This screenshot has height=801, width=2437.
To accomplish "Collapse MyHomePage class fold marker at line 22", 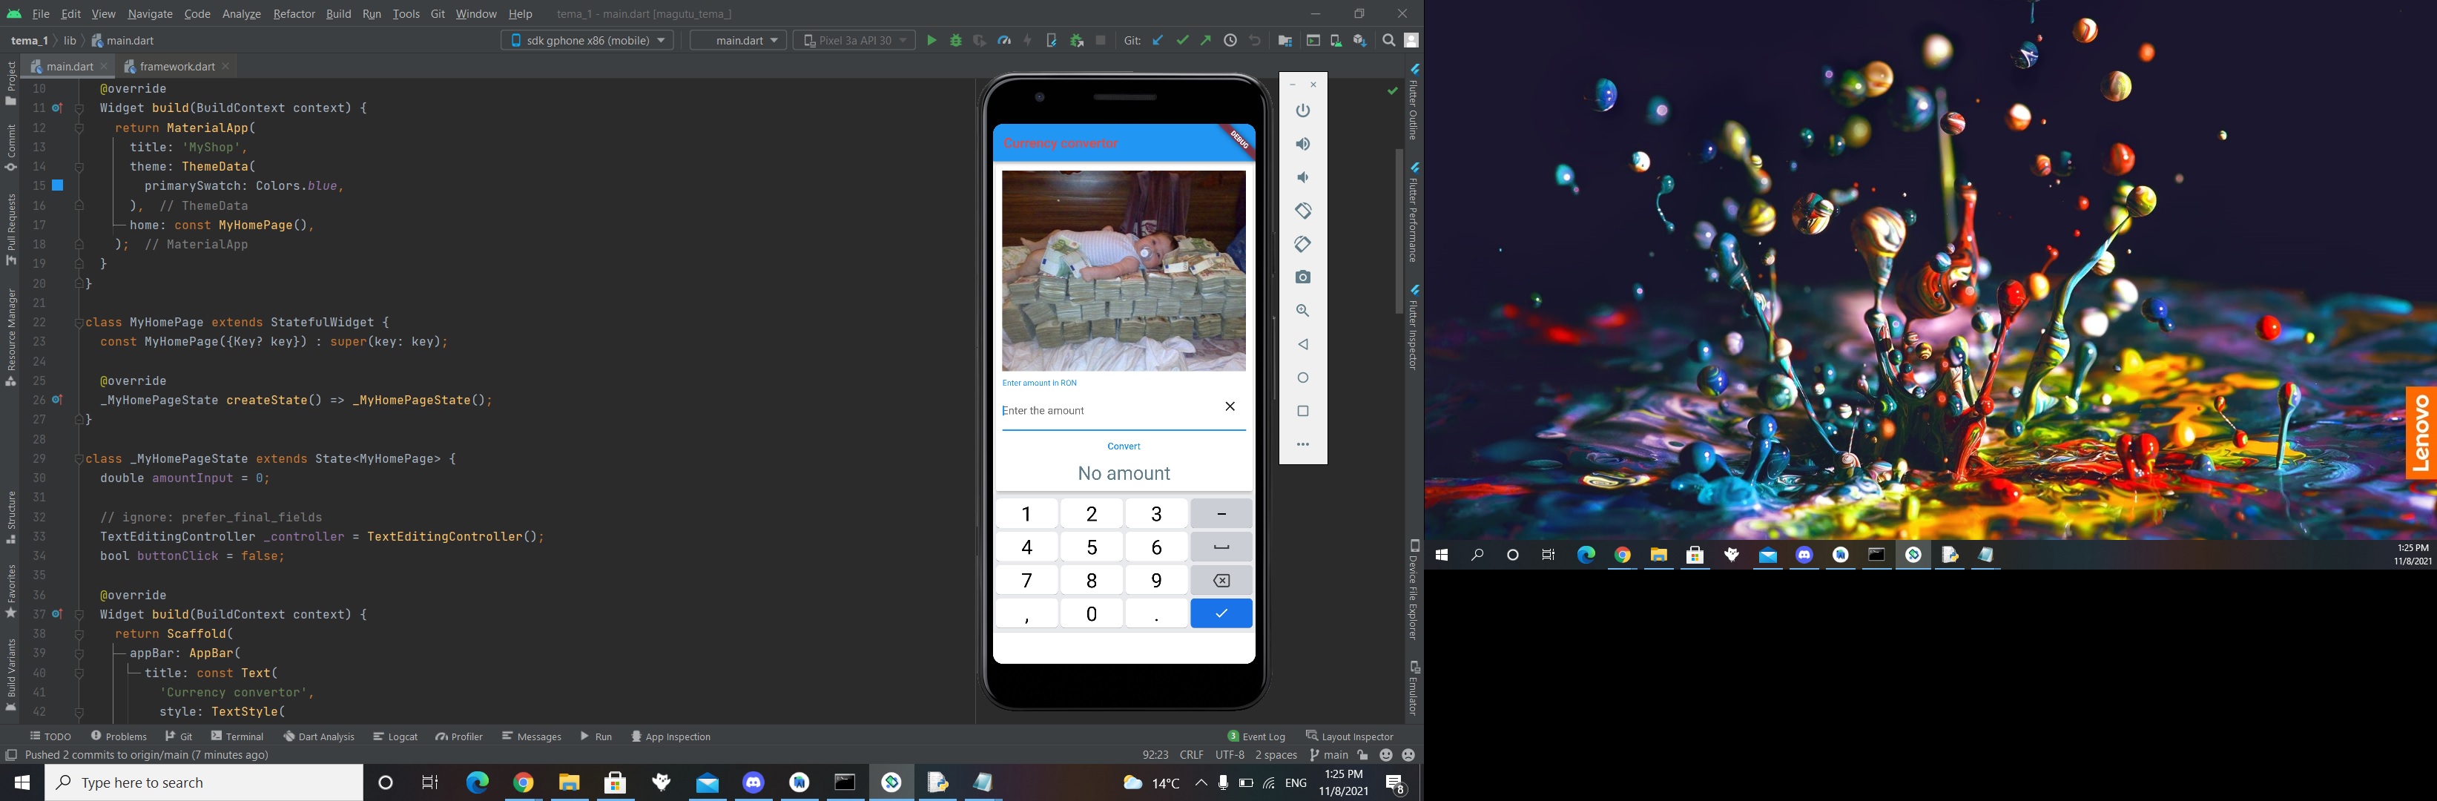I will tap(79, 323).
